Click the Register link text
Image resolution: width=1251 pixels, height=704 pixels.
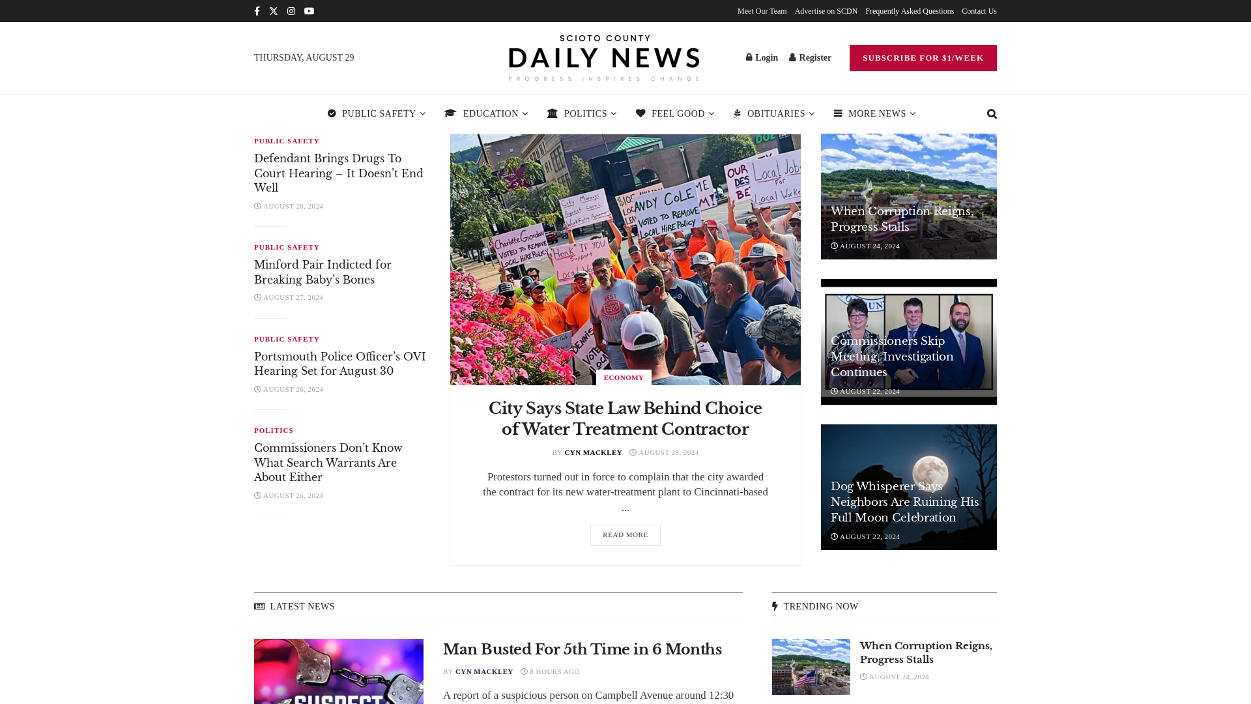815,57
